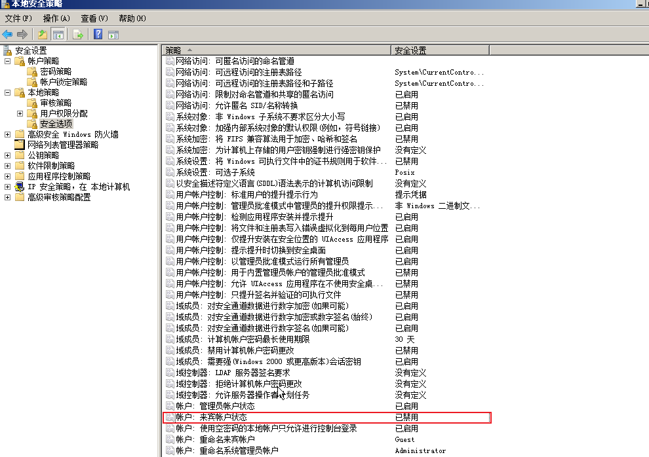The width and height of the screenshot is (649, 457).
Task: Select 网络列表管理器策略 in the tree
Action: [63, 145]
